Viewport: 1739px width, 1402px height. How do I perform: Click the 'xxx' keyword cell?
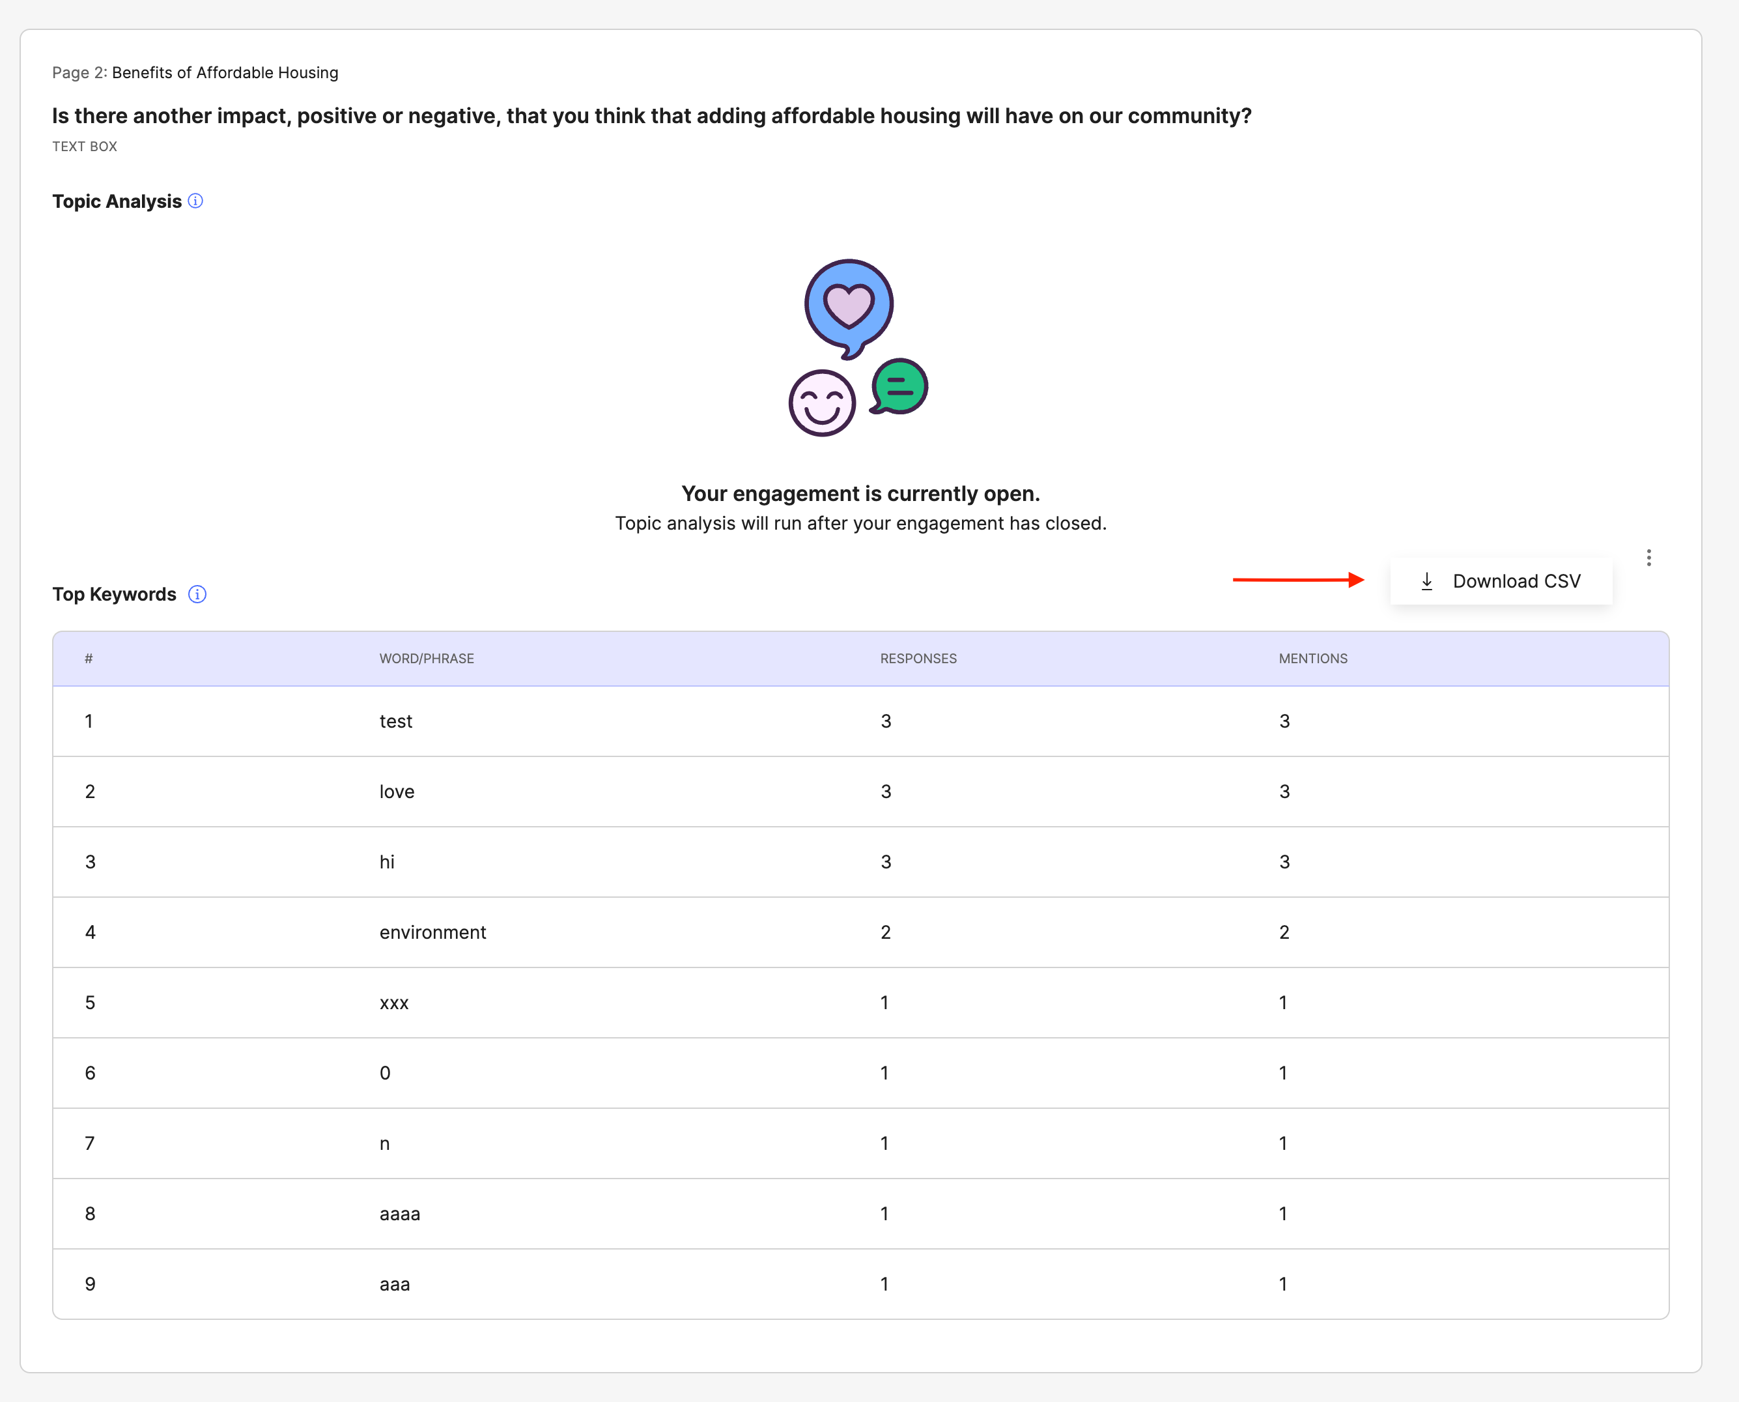click(x=394, y=1002)
